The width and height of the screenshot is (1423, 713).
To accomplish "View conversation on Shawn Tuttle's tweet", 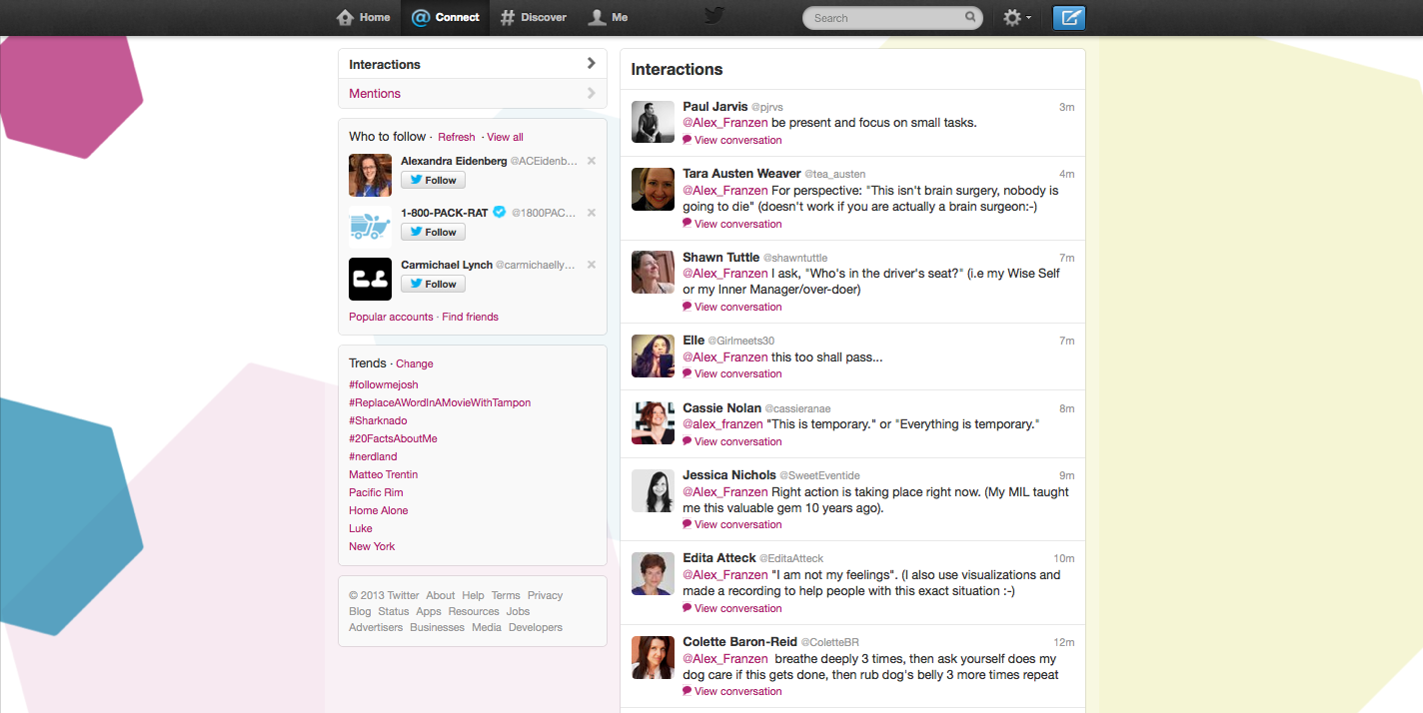I will click(732, 307).
